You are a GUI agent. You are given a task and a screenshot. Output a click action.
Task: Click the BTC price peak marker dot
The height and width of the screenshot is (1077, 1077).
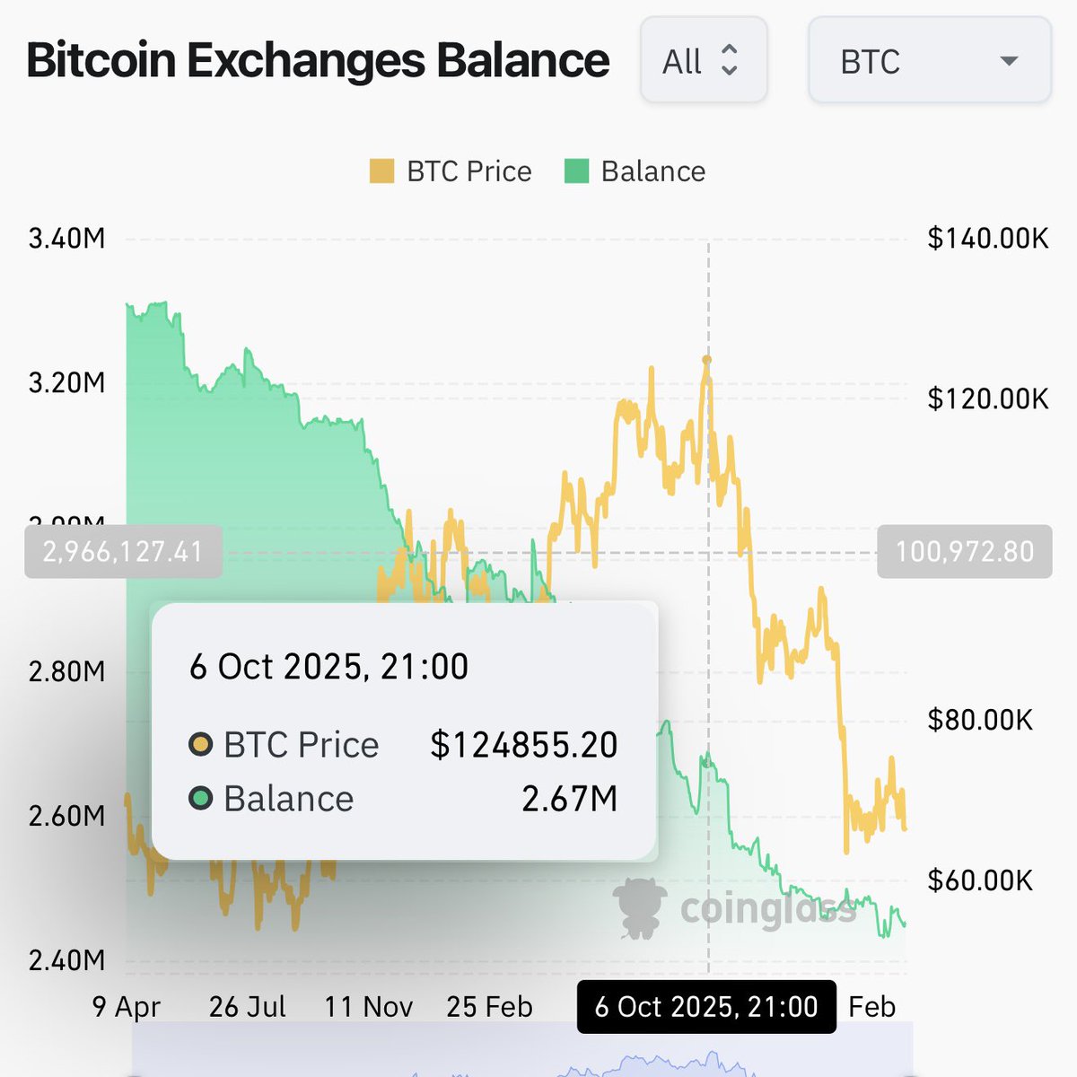point(707,361)
